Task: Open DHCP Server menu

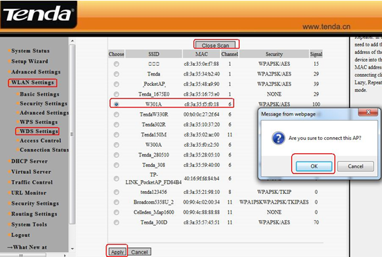Action: click(x=29, y=161)
